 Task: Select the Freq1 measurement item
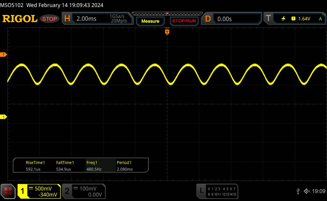94,166
